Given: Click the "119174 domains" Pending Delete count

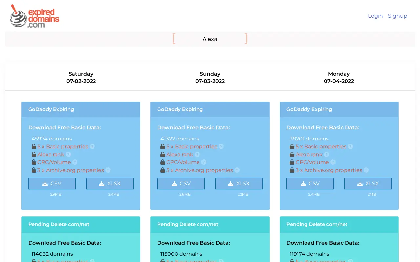Looking at the screenshot, I should point(310,254).
